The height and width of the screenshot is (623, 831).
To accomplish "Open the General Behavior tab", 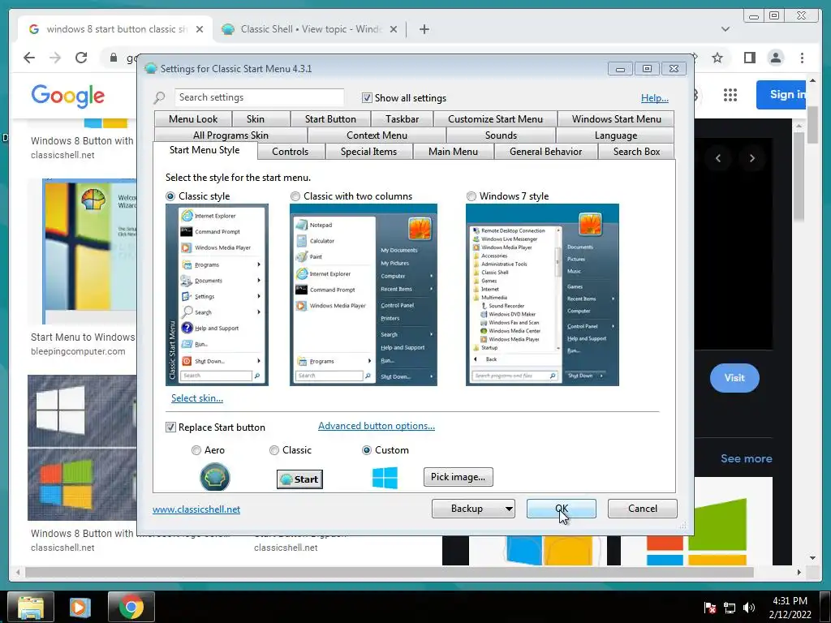I will (545, 152).
